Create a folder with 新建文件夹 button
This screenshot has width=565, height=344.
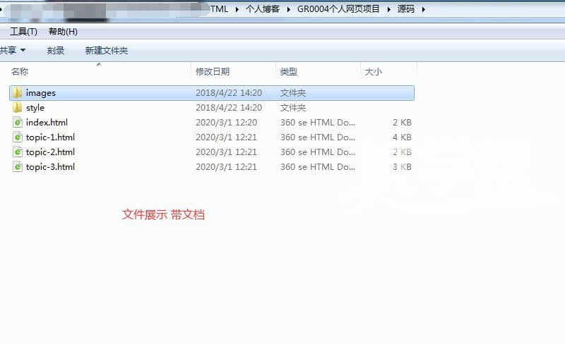(107, 51)
